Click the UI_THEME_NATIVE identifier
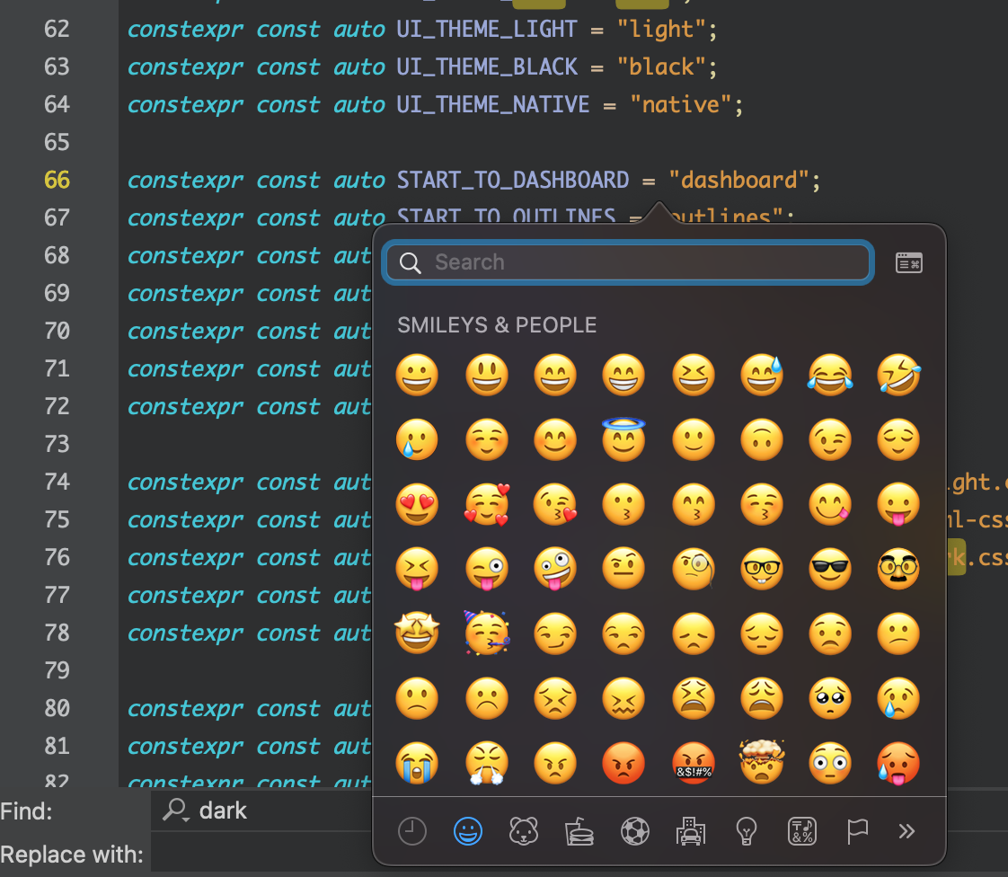 coord(493,105)
